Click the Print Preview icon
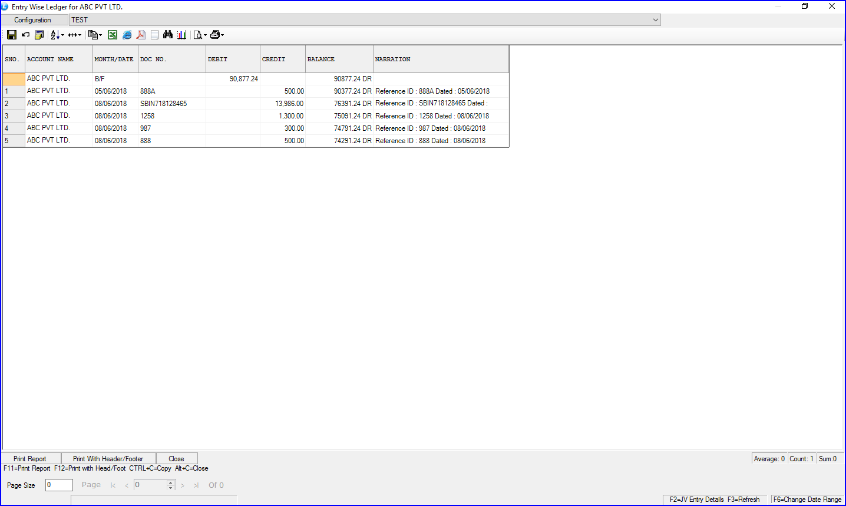 click(x=198, y=35)
